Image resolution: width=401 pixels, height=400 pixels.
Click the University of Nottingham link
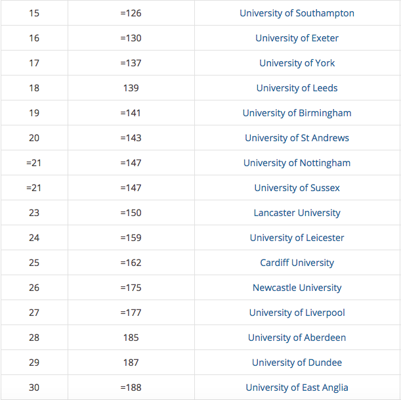(297, 163)
